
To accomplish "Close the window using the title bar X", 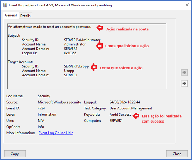I will [187, 5].
